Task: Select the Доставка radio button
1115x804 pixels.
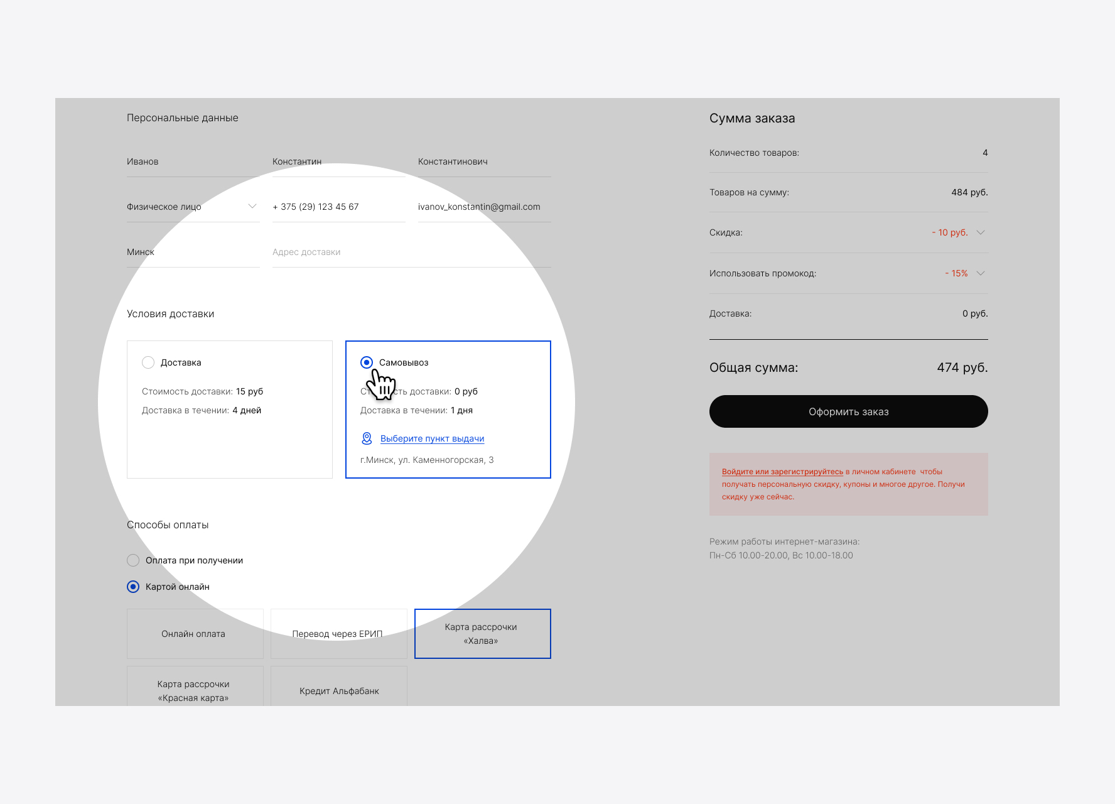Action: [x=148, y=362]
